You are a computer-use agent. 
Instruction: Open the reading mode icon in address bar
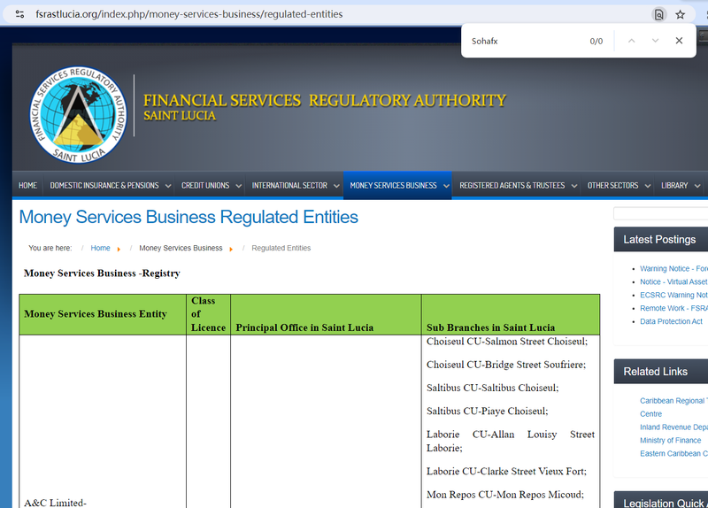click(x=658, y=14)
